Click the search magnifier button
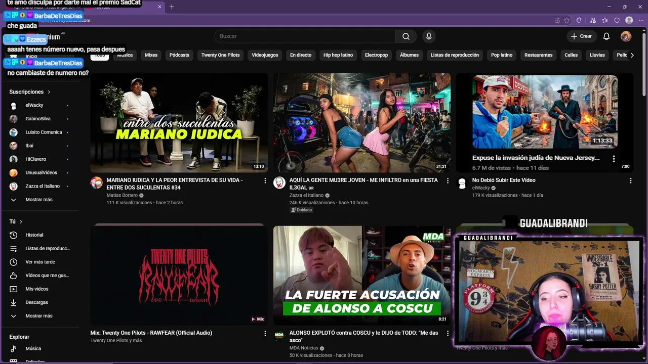The width and height of the screenshot is (648, 364). [x=406, y=36]
